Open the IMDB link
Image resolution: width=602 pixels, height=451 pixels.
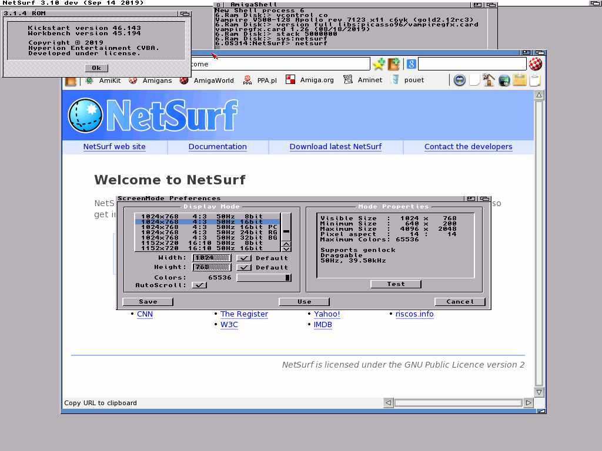(323, 325)
